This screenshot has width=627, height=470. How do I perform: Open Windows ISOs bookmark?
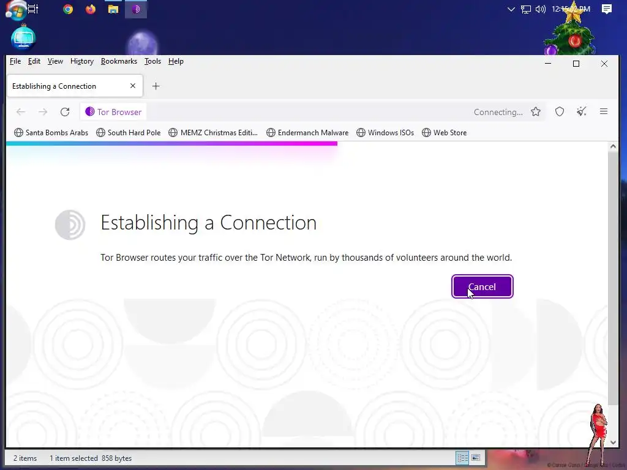pos(385,133)
